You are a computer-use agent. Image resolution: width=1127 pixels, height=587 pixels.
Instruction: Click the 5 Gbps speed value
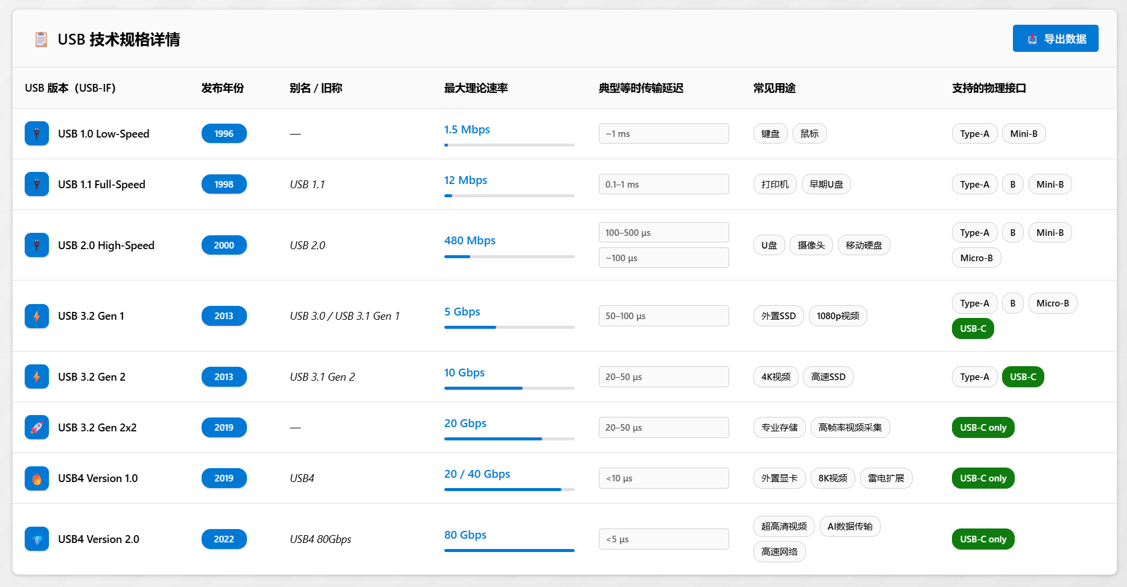[462, 311]
